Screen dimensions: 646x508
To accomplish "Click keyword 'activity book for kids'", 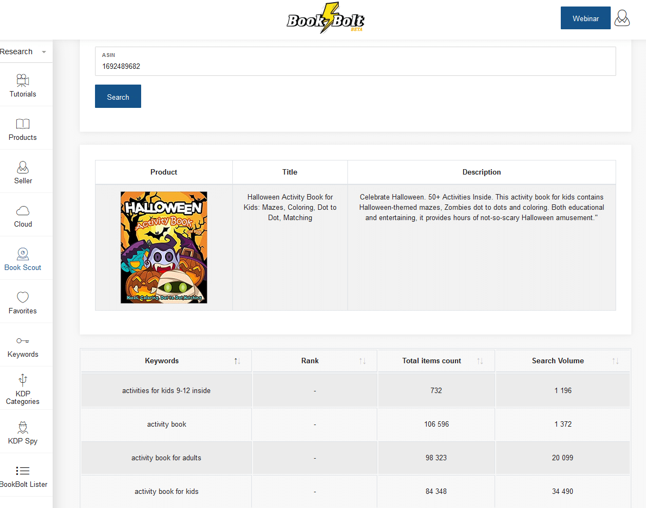I will tap(167, 492).
